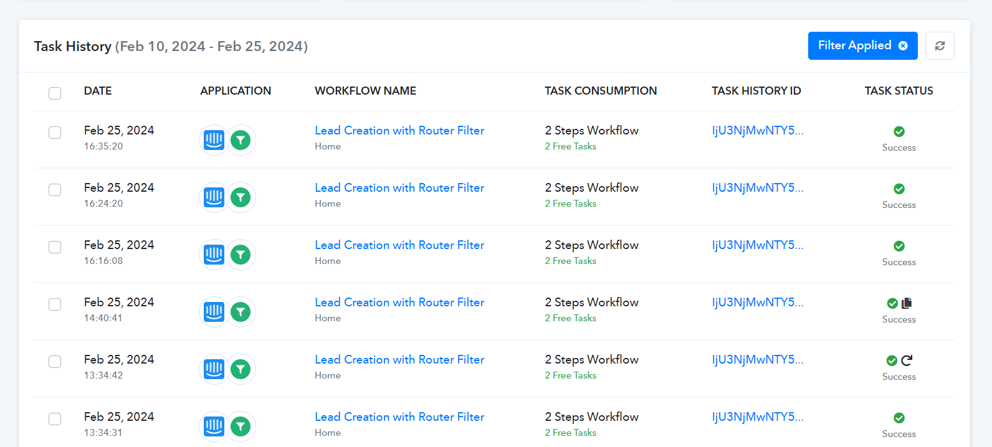The image size is (992, 447).
Task: Click the Intercom app icon in 13:34:31 row
Action: coord(214,426)
